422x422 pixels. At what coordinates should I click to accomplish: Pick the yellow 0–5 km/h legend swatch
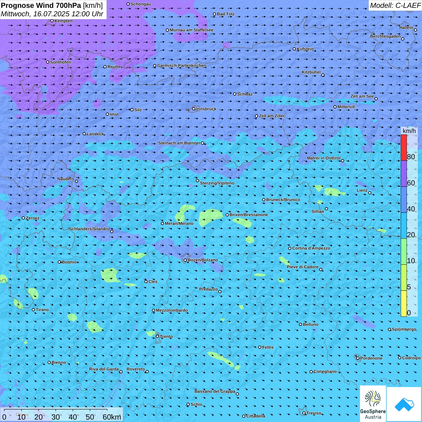[x=404, y=304]
